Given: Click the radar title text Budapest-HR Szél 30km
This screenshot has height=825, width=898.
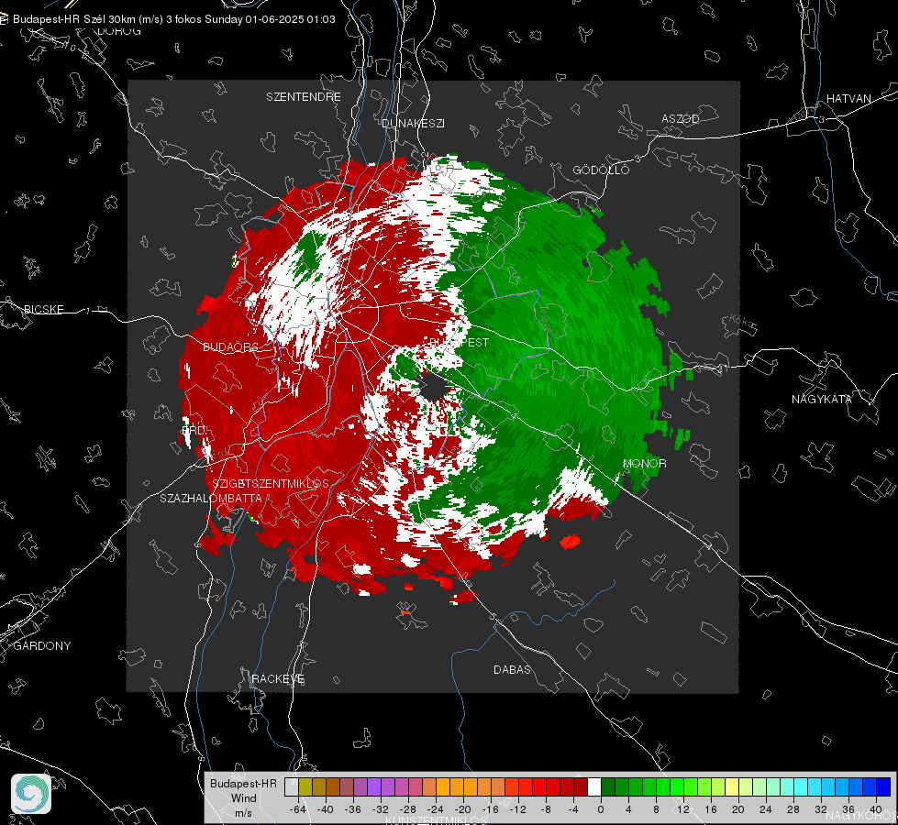Looking at the screenshot, I should pos(74,19).
